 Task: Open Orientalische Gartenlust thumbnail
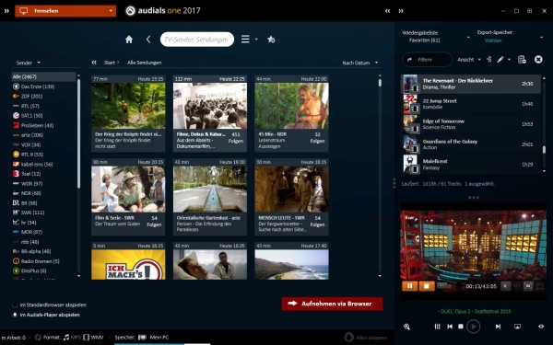[x=210, y=189]
